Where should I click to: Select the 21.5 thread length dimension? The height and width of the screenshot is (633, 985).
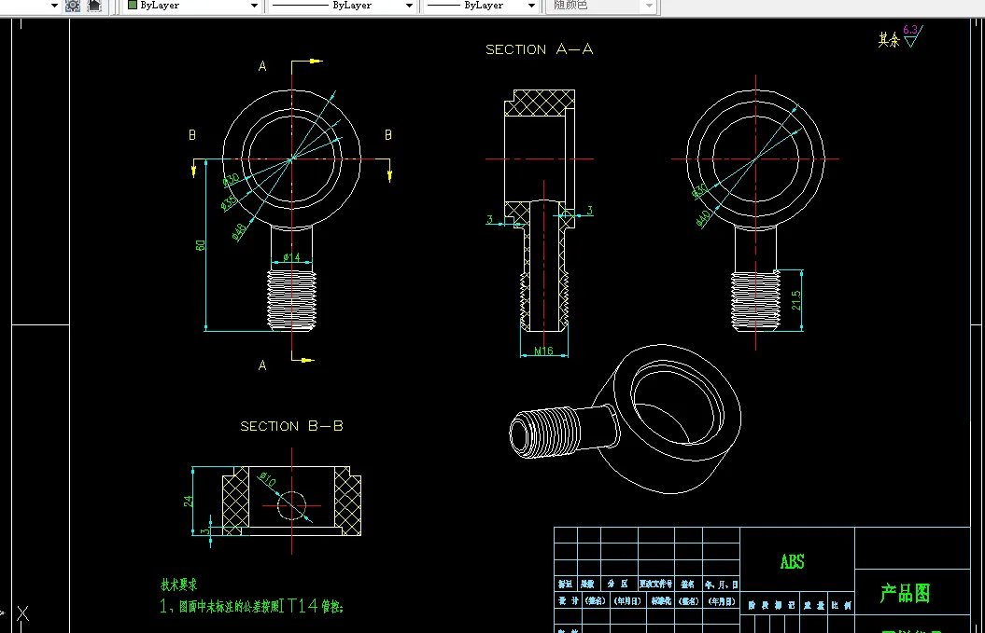click(x=795, y=300)
